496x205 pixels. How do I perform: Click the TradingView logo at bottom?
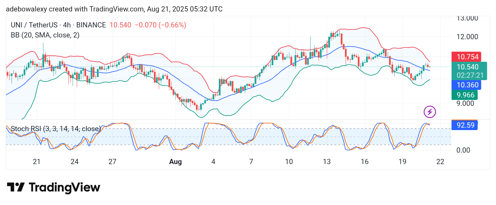pos(53,188)
